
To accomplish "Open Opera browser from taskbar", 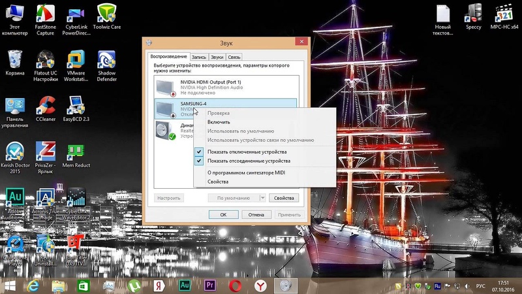I will 235,286.
